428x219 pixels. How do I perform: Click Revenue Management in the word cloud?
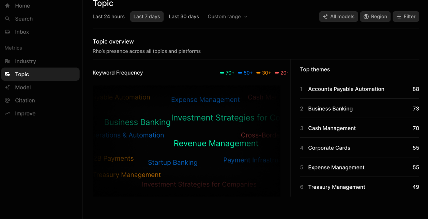click(x=216, y=143)
